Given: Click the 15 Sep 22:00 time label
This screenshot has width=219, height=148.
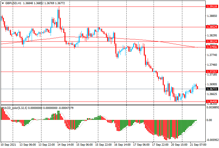Looking at the screenshot, I should (x=104, y=145).
